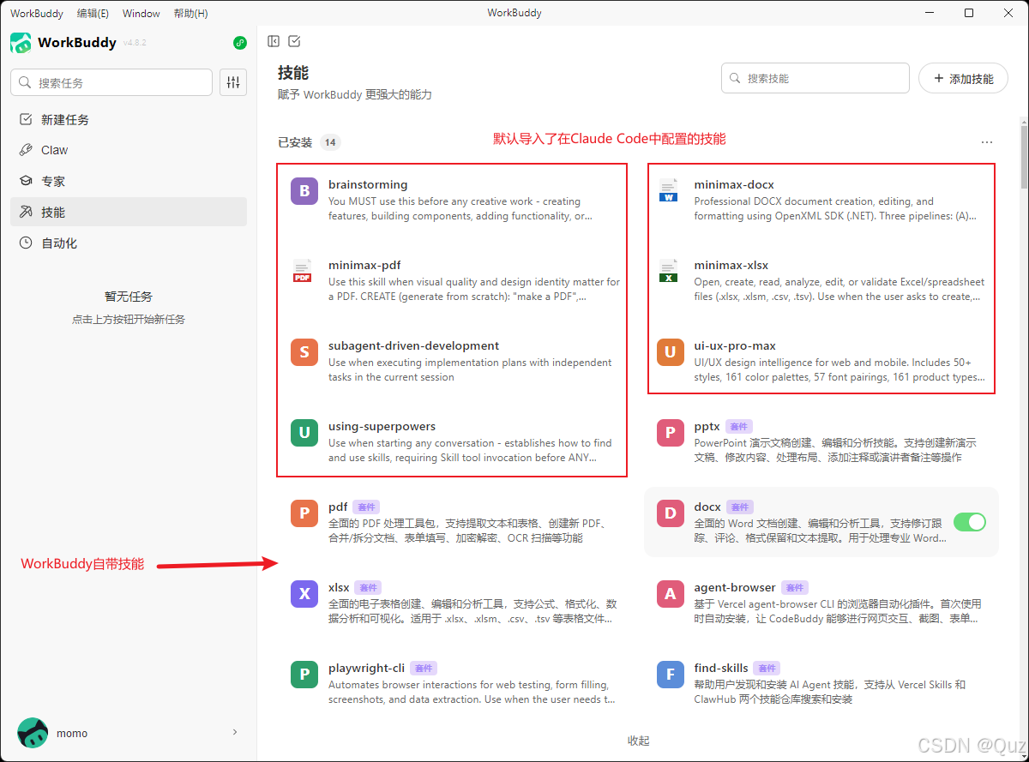The width and height of the screenshot is (1029, 762).
Task: Click the docx skill D icon
Action: click(671, 513)
